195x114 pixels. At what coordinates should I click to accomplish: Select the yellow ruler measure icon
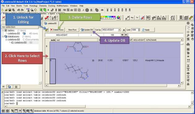coord(191,18)
